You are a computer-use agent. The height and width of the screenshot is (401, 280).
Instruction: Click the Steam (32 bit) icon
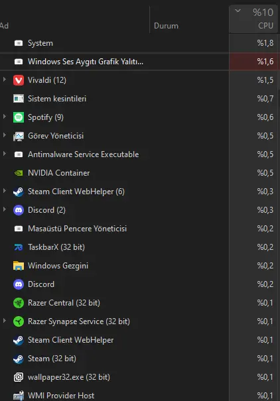click(x=19, y=359)
